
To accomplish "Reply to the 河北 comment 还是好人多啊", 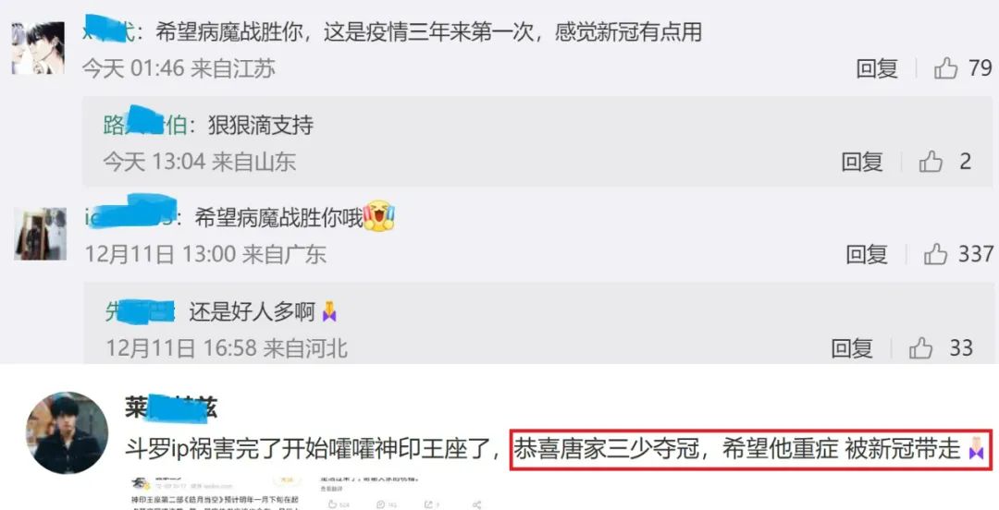I will 852,348.
